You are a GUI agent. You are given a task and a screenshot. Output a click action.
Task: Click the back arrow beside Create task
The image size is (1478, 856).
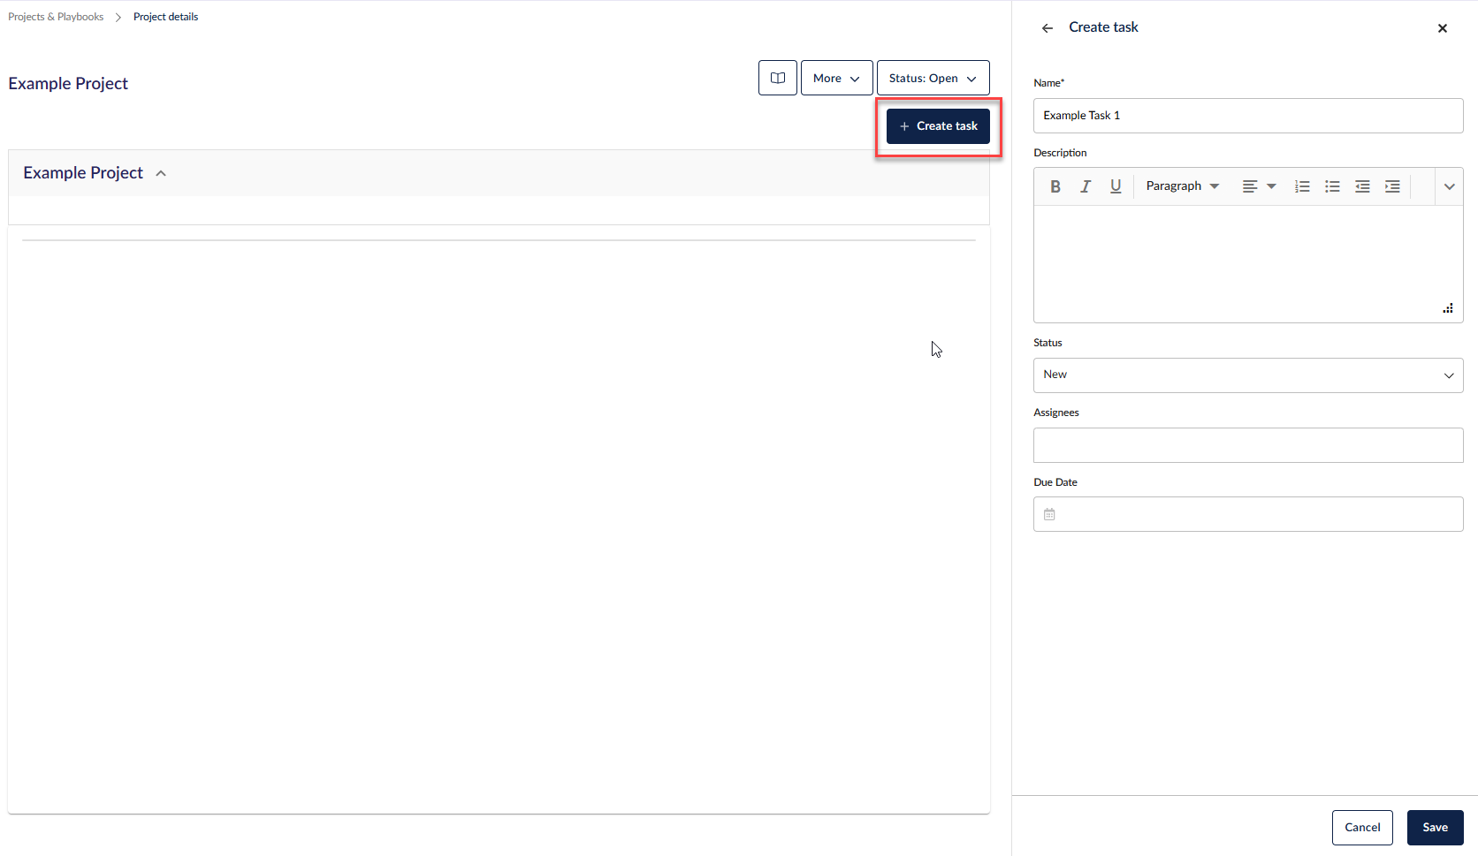pos(1048,28)
